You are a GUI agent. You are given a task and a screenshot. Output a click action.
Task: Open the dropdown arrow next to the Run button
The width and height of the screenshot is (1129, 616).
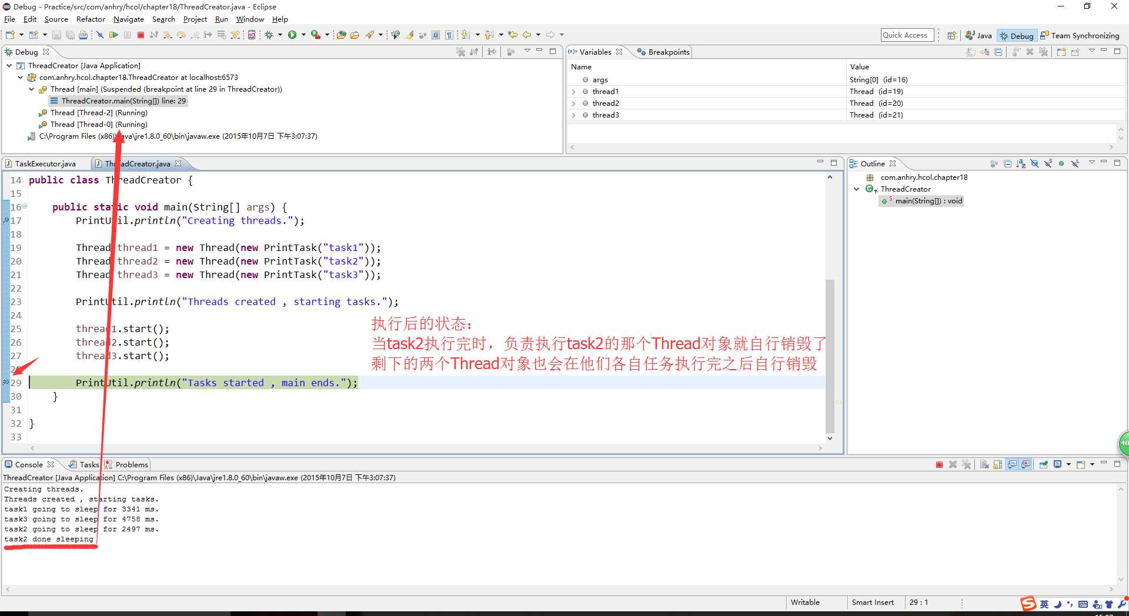coord(303,35)
